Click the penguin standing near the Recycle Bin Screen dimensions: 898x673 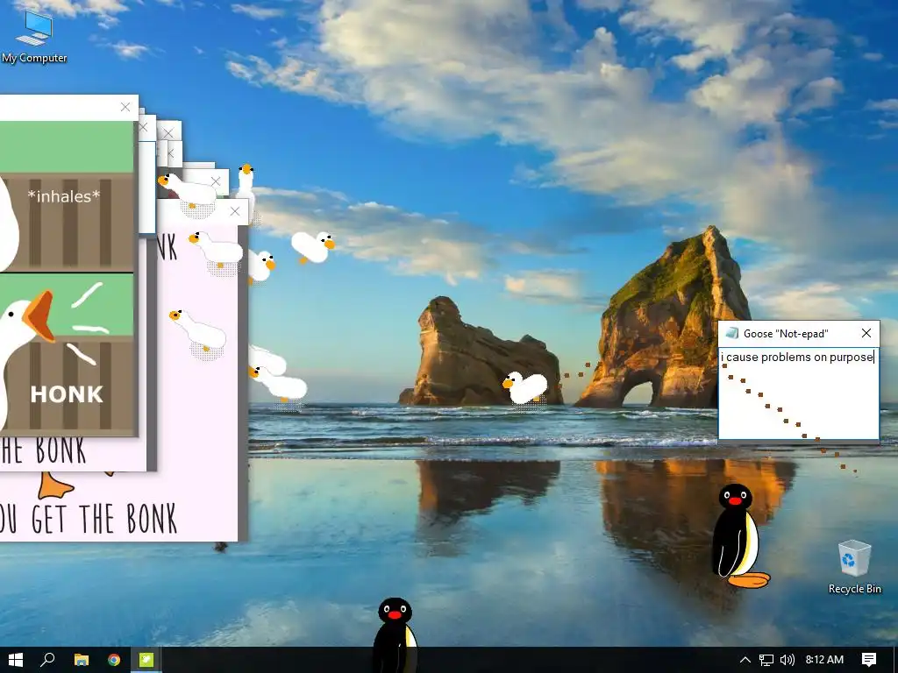(x=739, y=536)
